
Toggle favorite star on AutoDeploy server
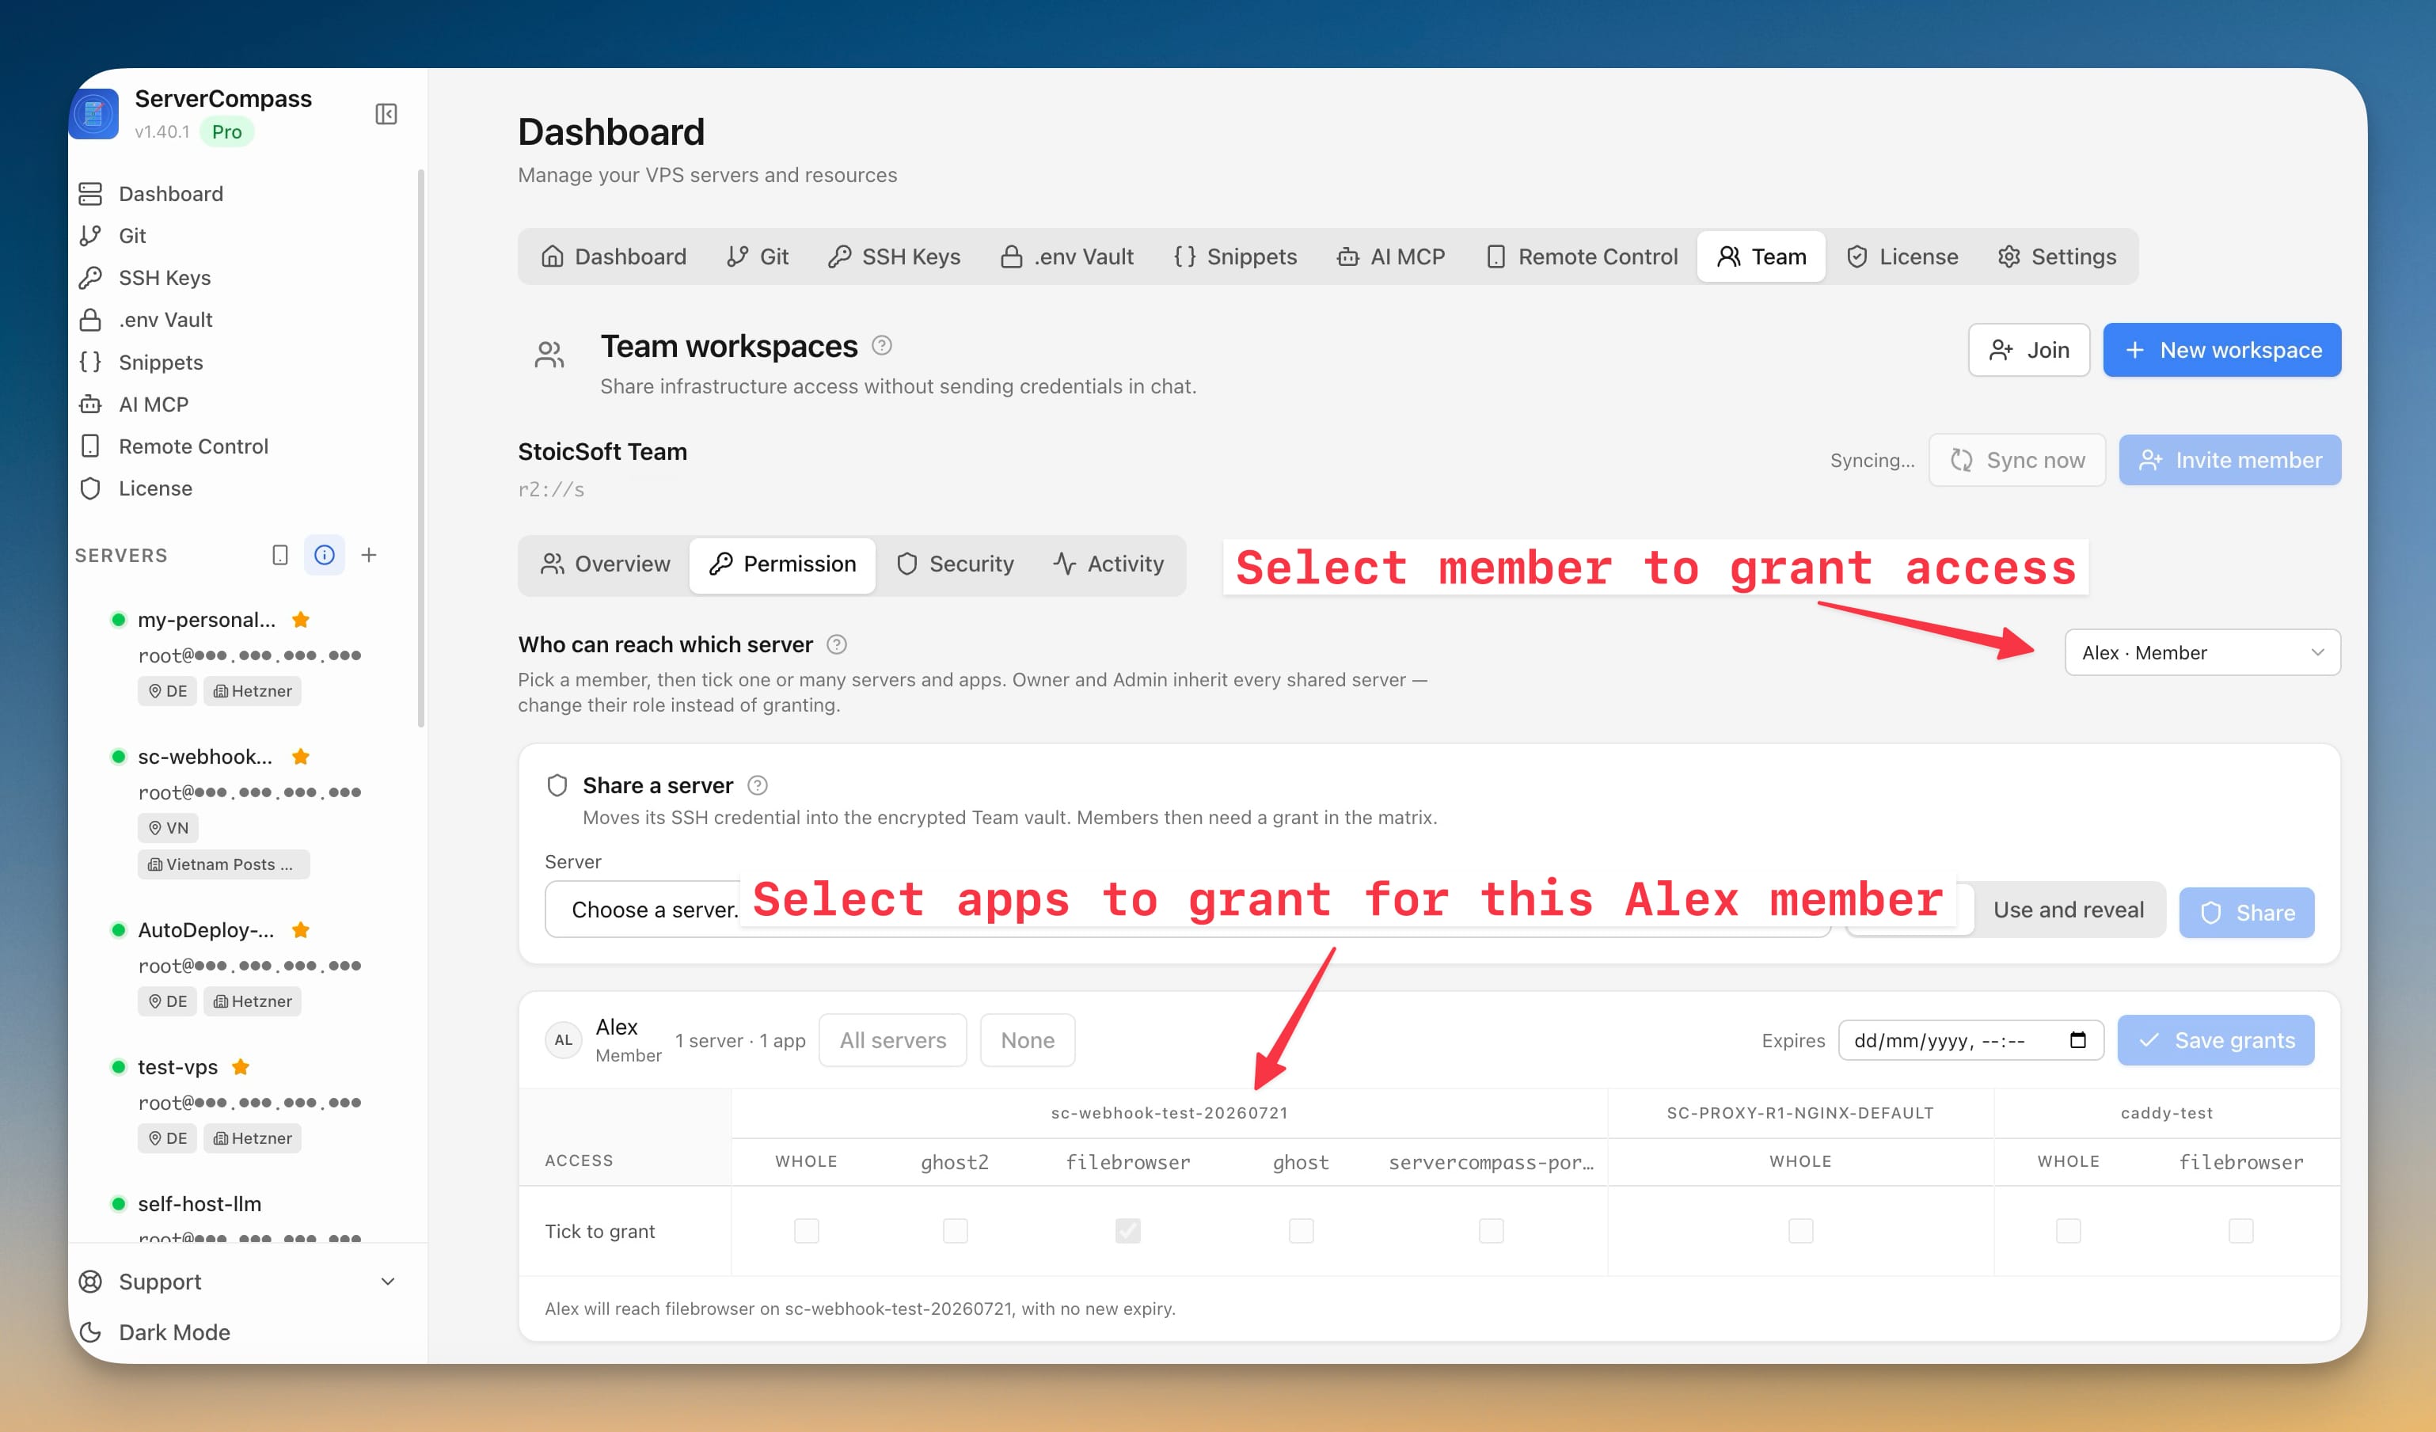[301, 929]
